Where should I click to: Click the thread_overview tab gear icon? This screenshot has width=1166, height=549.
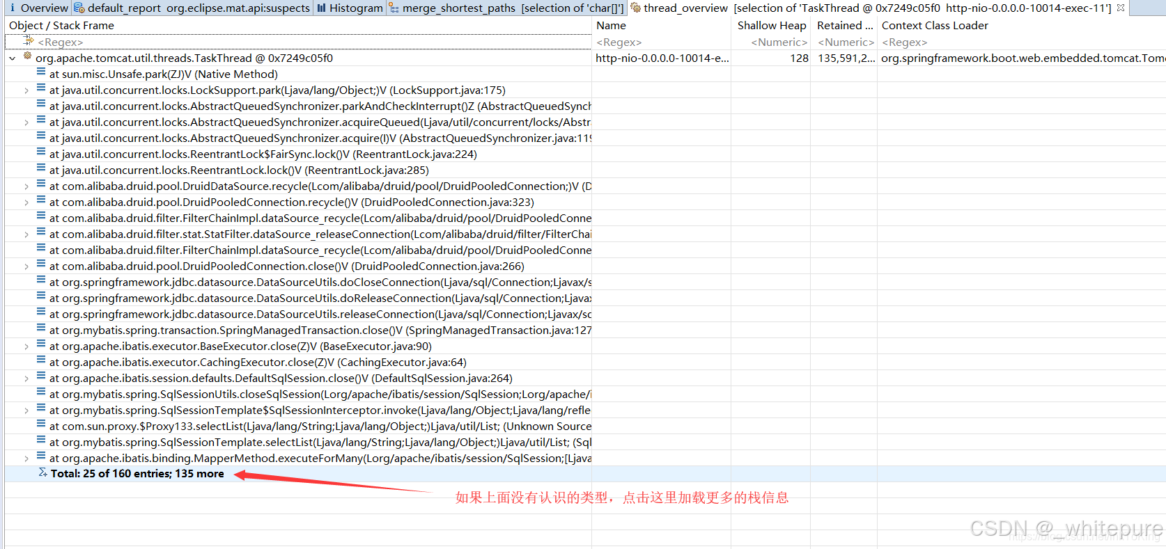tap(635, 8)
